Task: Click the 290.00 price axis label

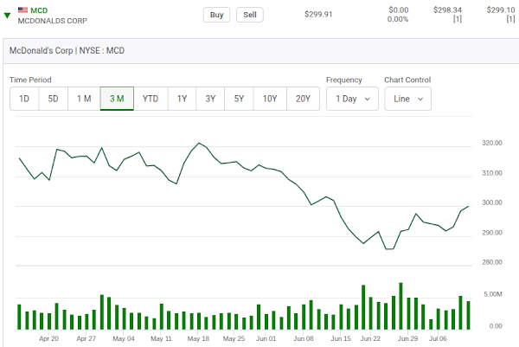Action: pos(492,233)
